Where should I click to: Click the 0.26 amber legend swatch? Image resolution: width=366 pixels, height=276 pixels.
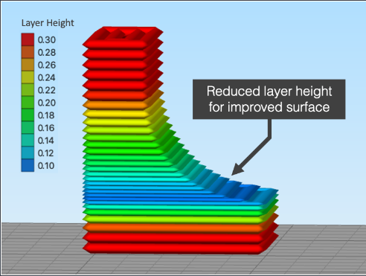tap(28, 65)
